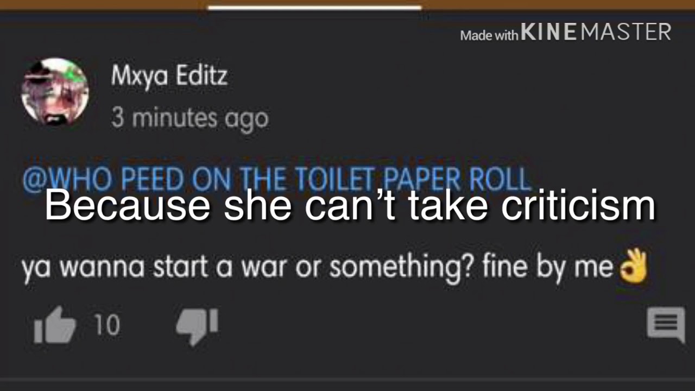Image resolution: width=695 pixels, height=391 pixels.
Task: Dislike the comment with thumbs-down icon
Action: coord(197,326)
